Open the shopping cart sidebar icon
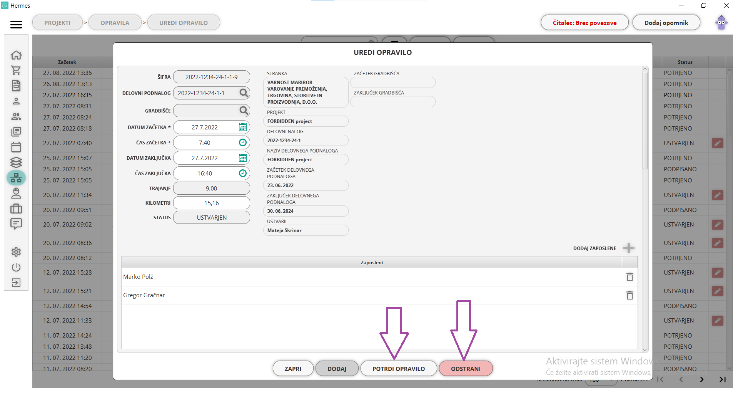738x394 pixels. click(x=16, y=71)
